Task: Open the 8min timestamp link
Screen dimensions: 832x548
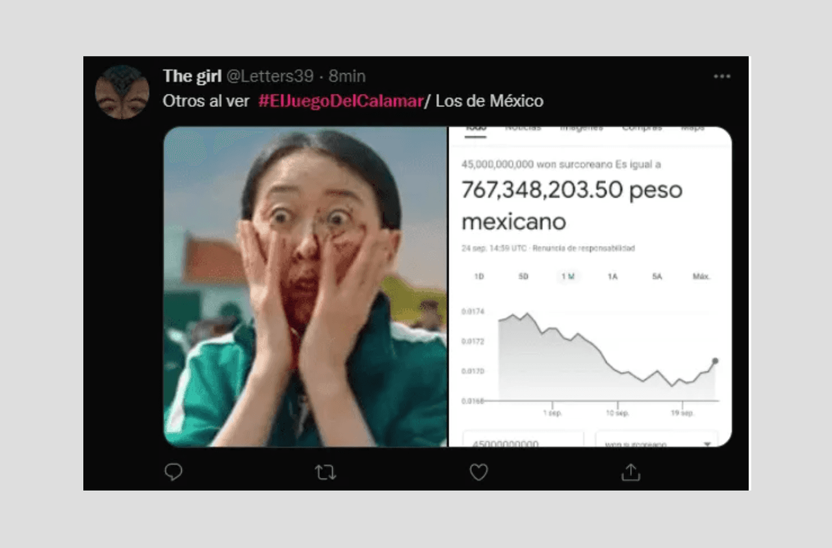Action: click(x=347, y=77)
